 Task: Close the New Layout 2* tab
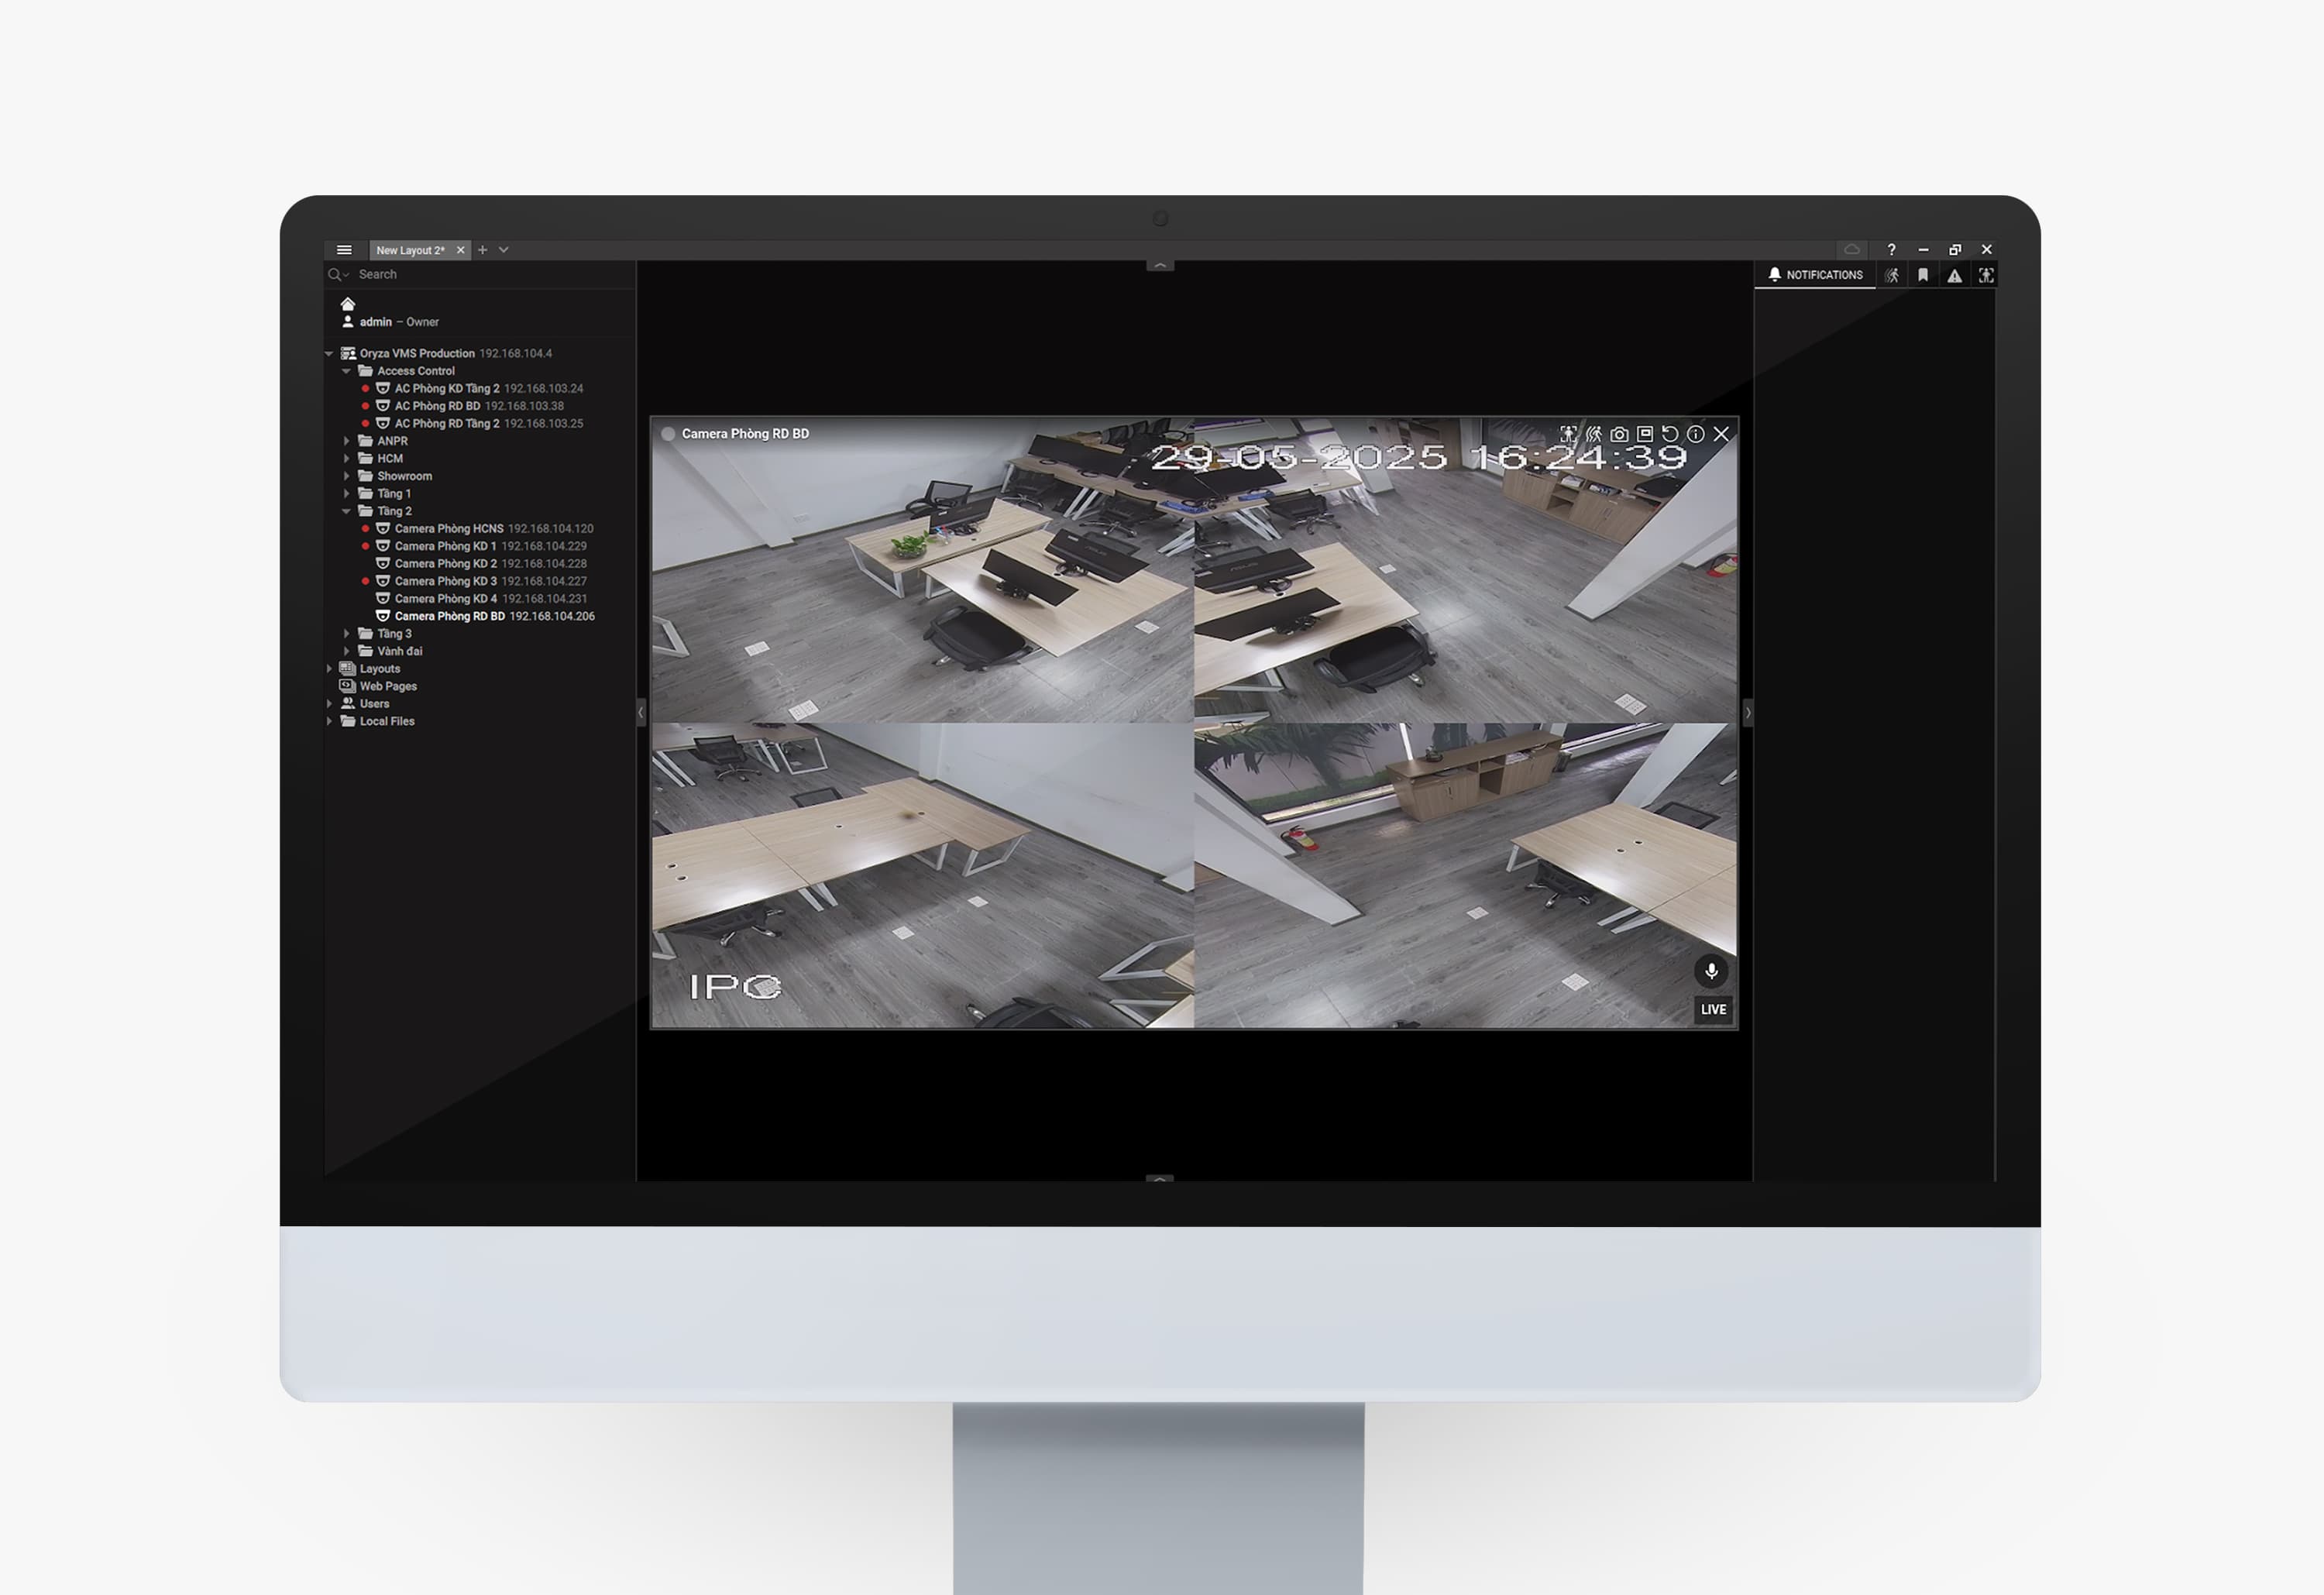[x=461, y=251]
